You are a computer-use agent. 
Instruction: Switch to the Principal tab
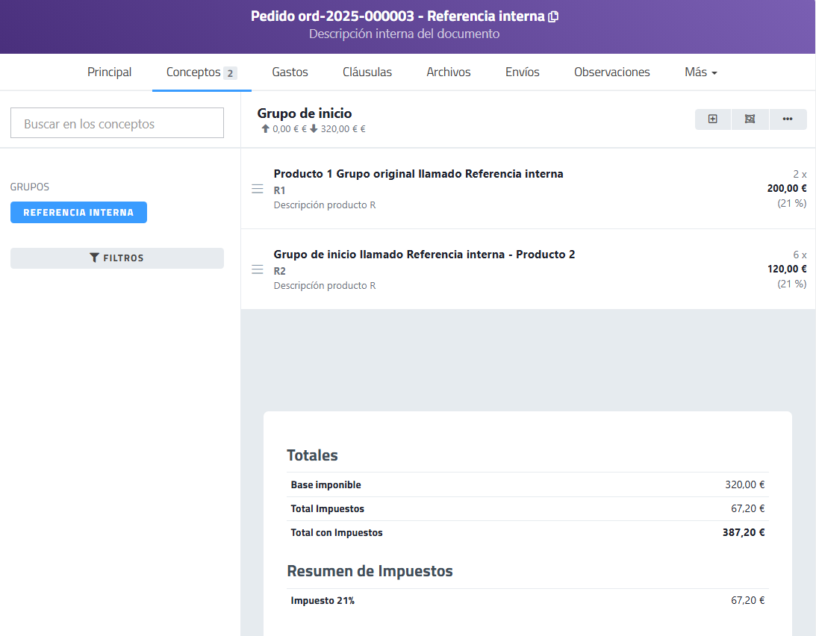109,72
